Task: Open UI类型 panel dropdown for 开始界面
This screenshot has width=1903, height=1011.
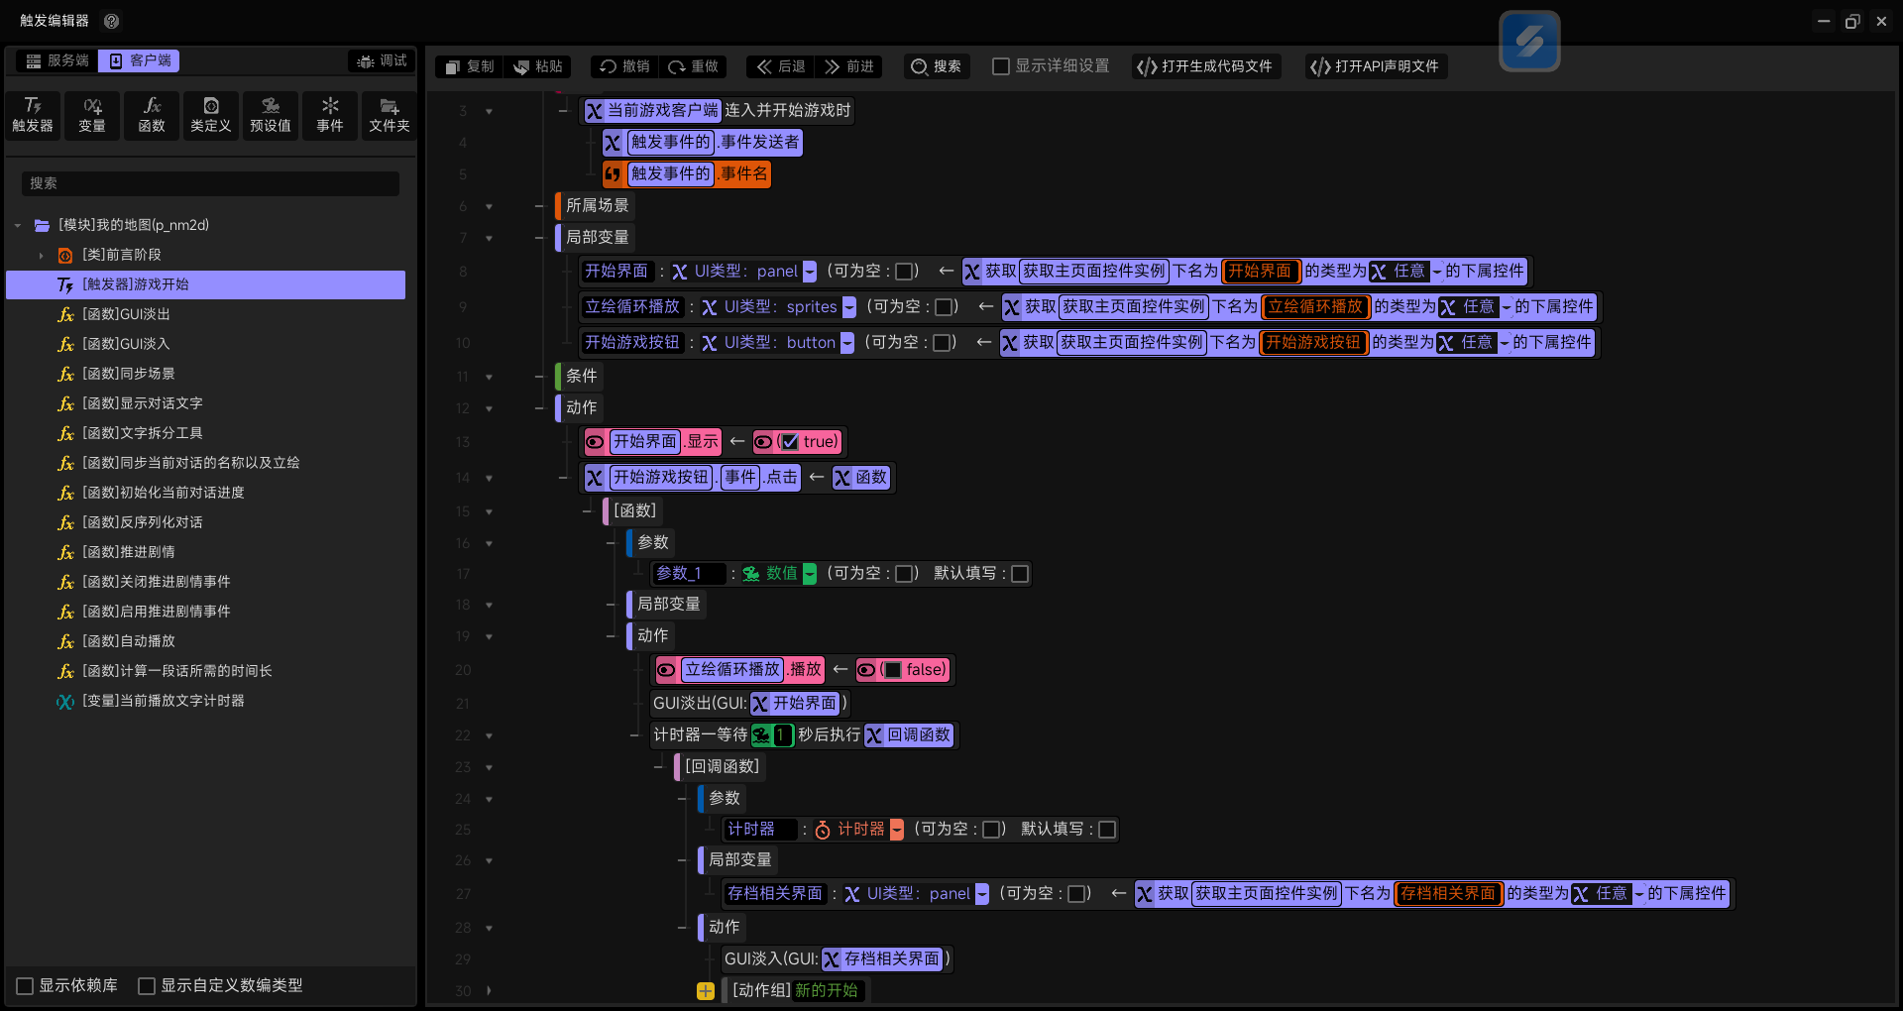Action: (x=810, y=272)
